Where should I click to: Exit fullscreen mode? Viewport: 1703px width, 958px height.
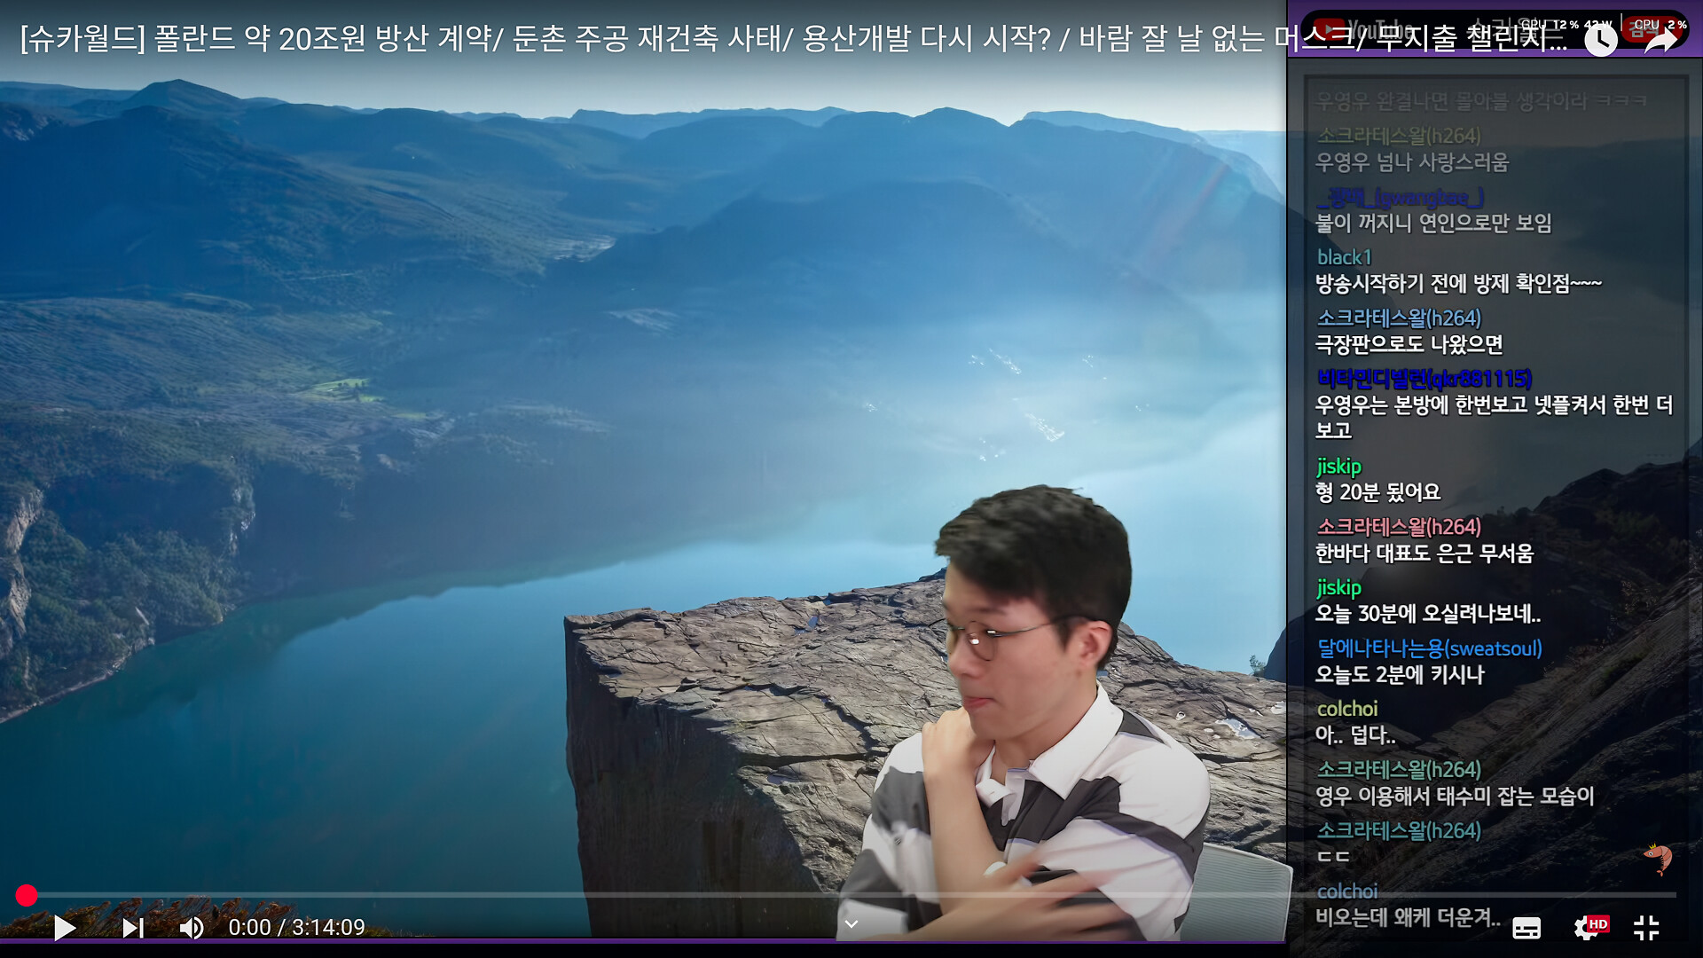[1646, 928]
